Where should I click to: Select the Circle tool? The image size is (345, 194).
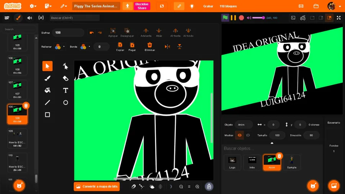[x=66, y=103]
